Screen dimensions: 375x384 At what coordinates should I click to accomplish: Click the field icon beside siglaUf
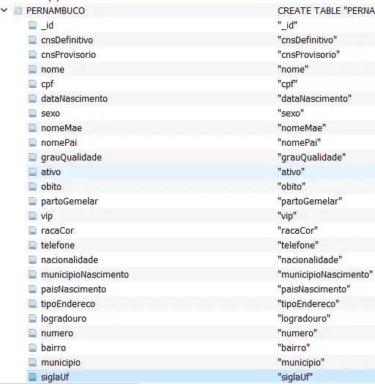pyautogui.click(x=32, y=377)
